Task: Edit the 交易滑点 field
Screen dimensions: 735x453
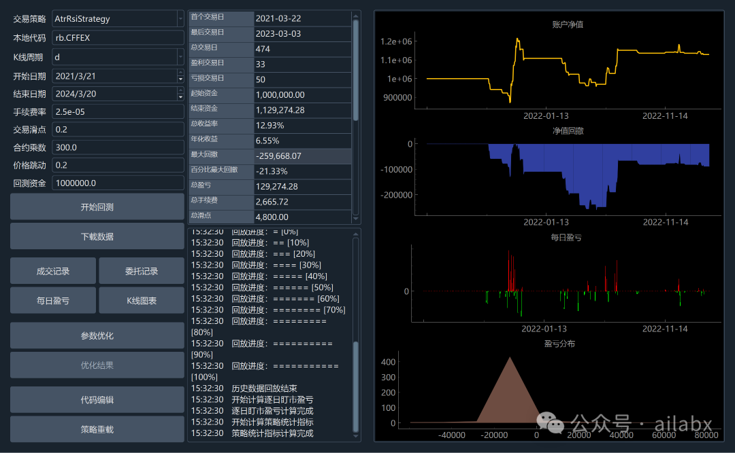Action: (x=118, y=130)
